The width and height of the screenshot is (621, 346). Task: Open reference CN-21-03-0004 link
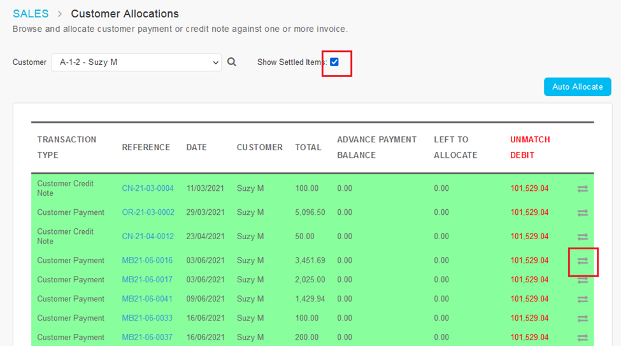[x=148, y=188]
